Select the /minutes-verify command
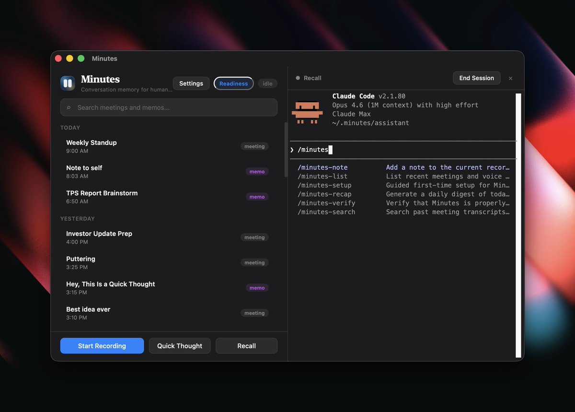 (403, 203)
